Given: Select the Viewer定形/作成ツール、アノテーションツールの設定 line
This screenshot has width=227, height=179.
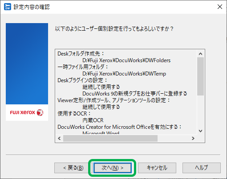Looking at the screenshot, I should [113, 100].
